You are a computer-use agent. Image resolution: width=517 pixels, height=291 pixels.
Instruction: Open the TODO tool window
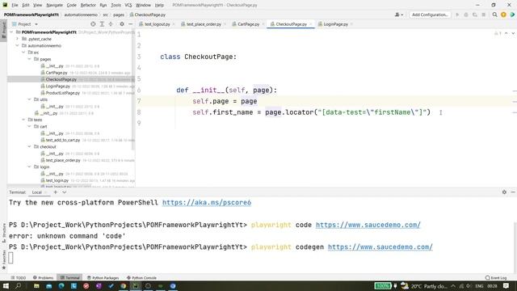point(19,277)
